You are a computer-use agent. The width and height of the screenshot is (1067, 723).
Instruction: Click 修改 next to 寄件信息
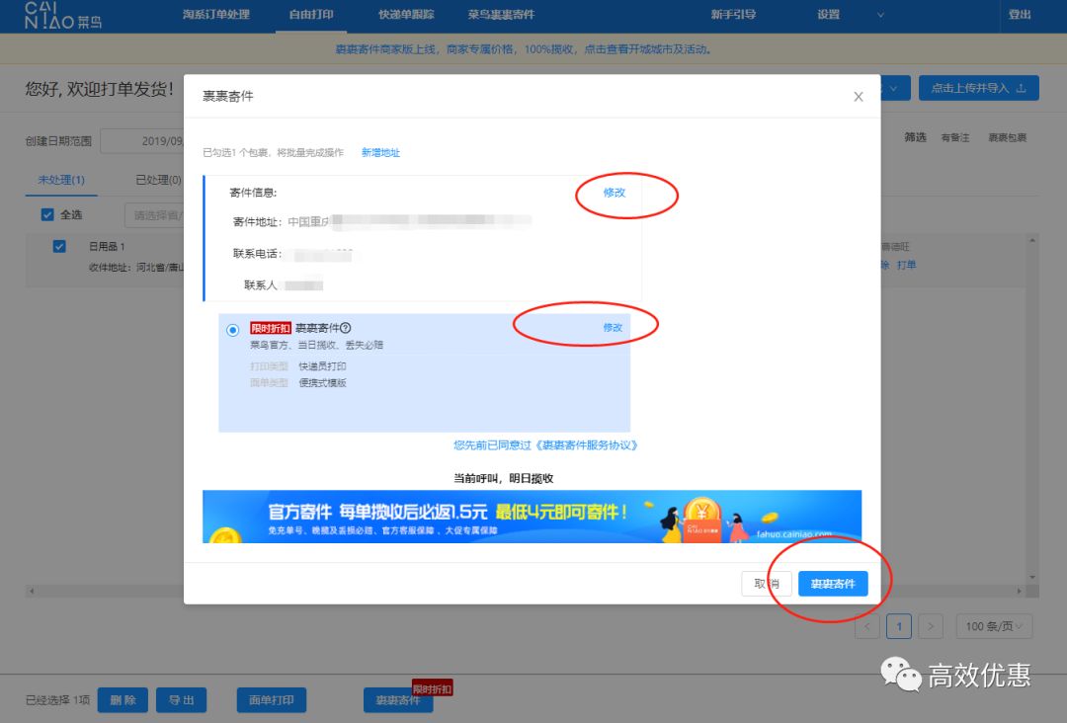point(614,193)
